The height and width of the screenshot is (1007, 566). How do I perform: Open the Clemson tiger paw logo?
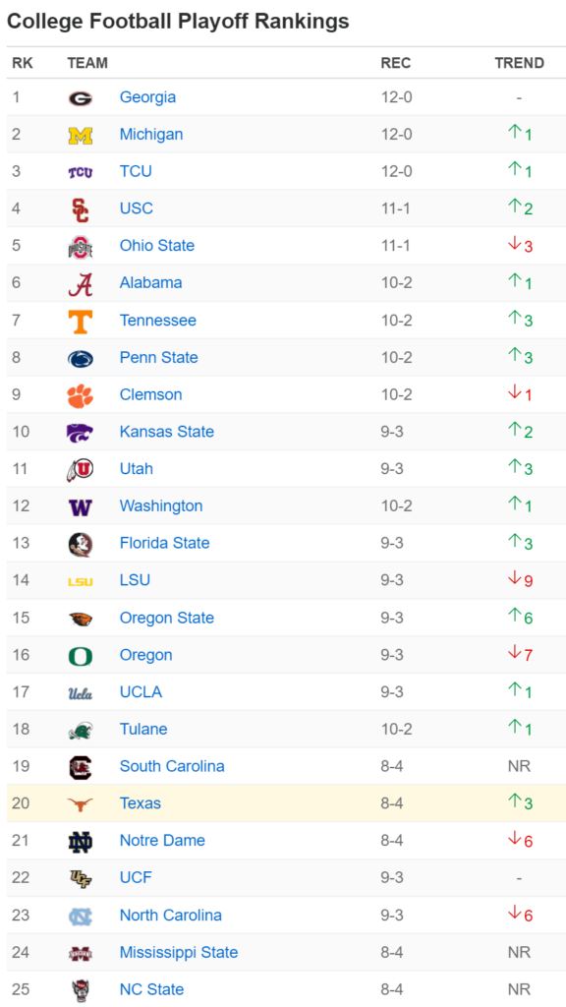coord(81,395)
